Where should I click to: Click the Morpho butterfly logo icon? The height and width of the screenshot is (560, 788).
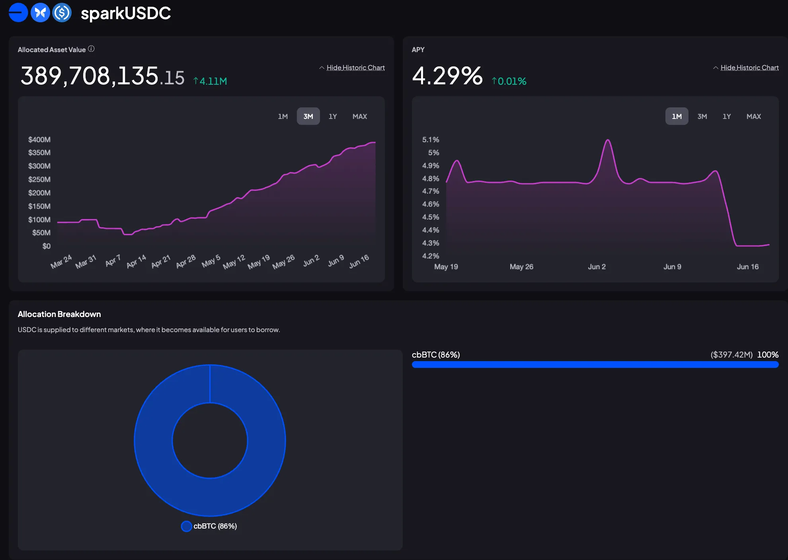[40, 13]
